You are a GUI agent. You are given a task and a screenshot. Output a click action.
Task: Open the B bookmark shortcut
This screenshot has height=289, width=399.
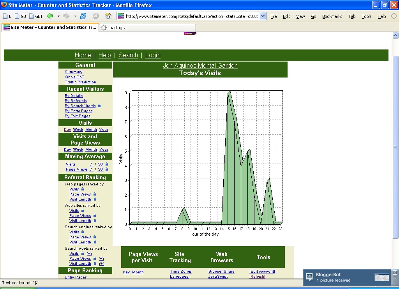tap(7, 16)
